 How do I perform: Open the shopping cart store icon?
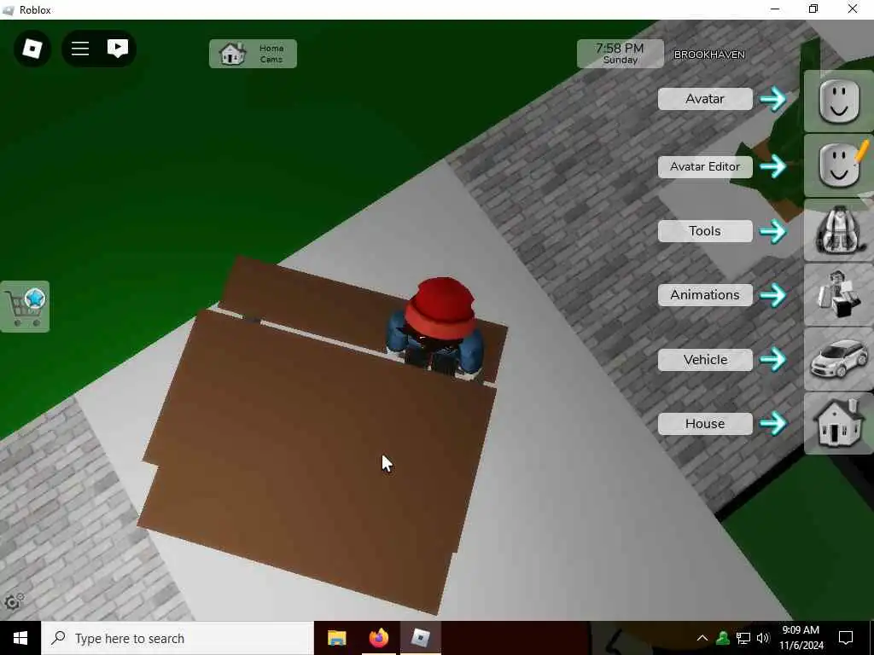tap(25, 307)
